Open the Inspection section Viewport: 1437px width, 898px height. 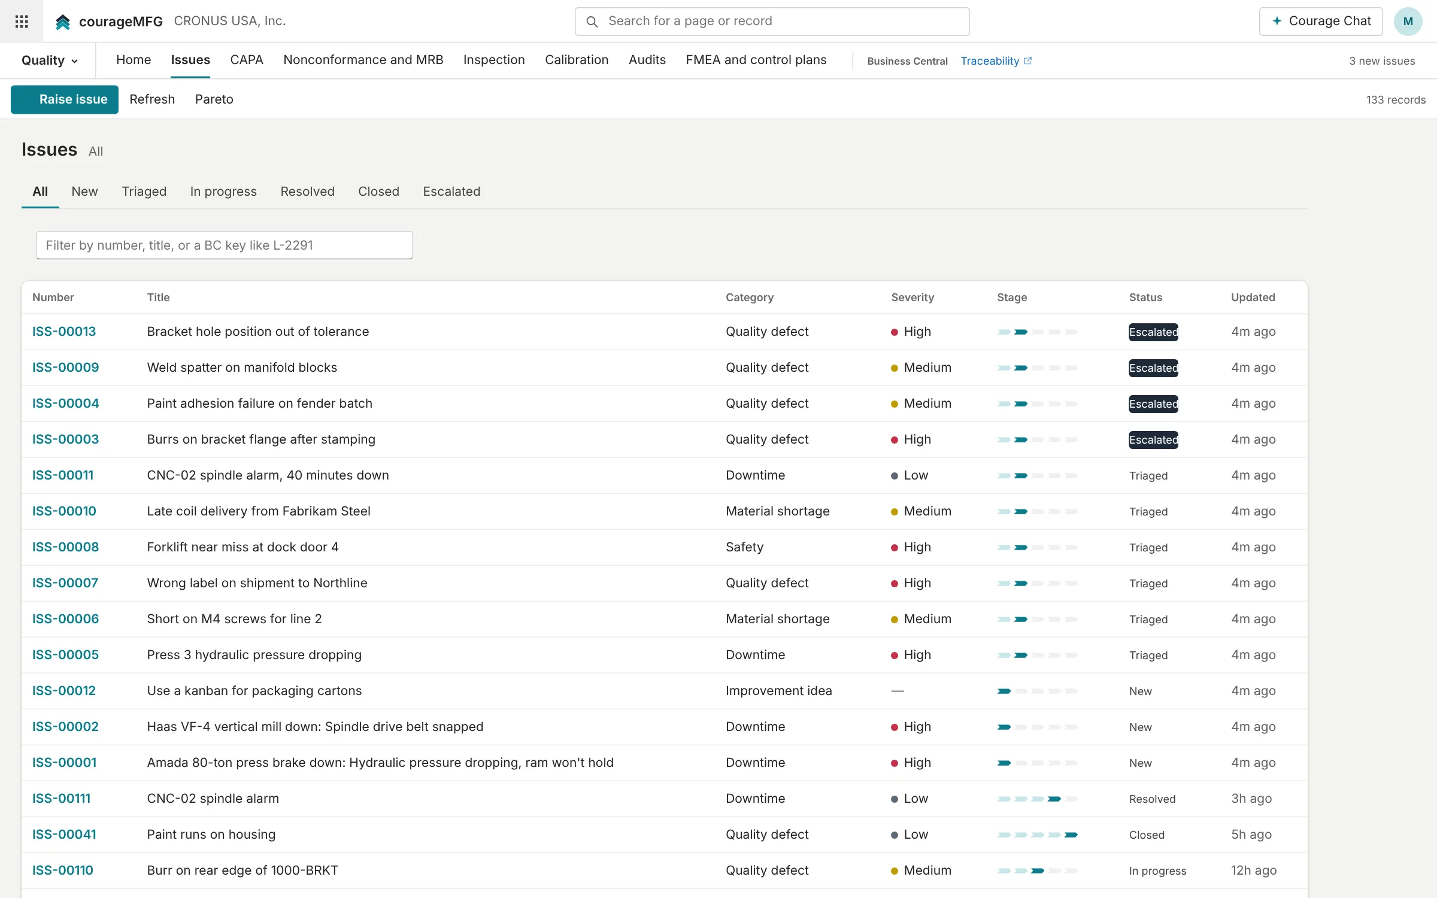tap(494, 60)
